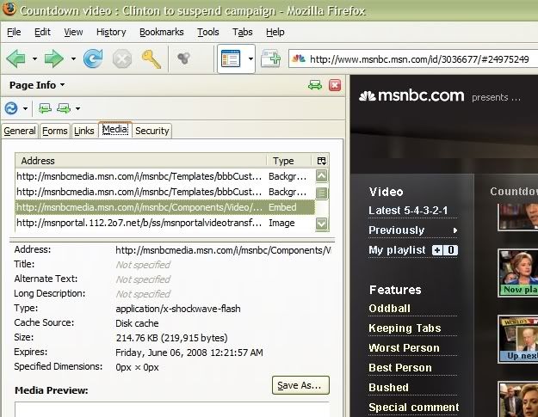Click the Now playing Clinton thumbnail
Viewport: 538px width, 417px height.
(518, 273)
